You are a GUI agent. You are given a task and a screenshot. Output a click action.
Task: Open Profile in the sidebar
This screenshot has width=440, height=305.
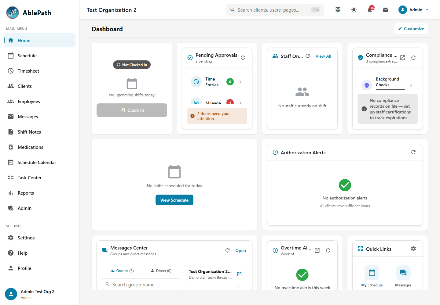point(40,268)
